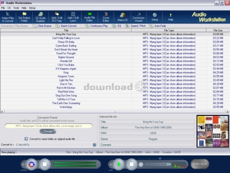Click Stop button next to Play
This screenshot has width=230, height=173.
tap(132, 164)
